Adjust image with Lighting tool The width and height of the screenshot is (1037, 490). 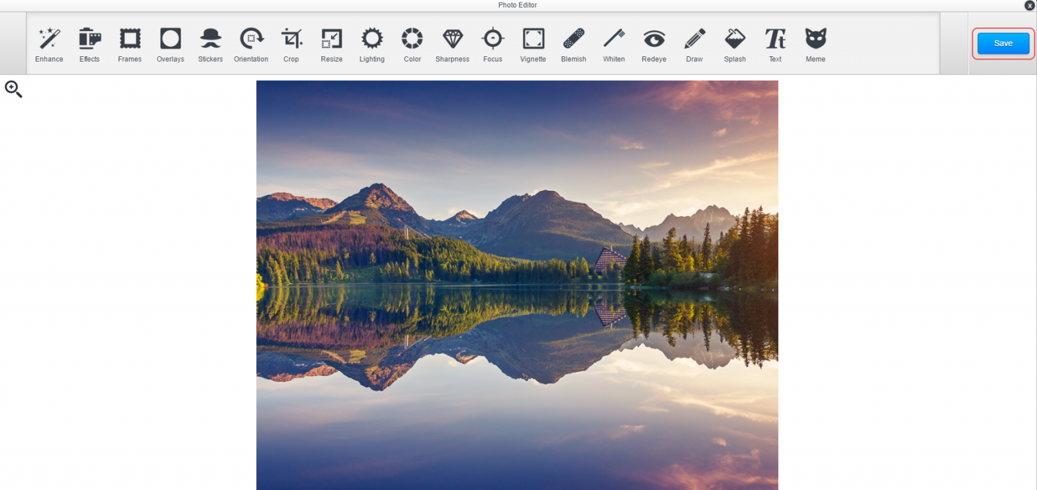[x=372, y=44]
